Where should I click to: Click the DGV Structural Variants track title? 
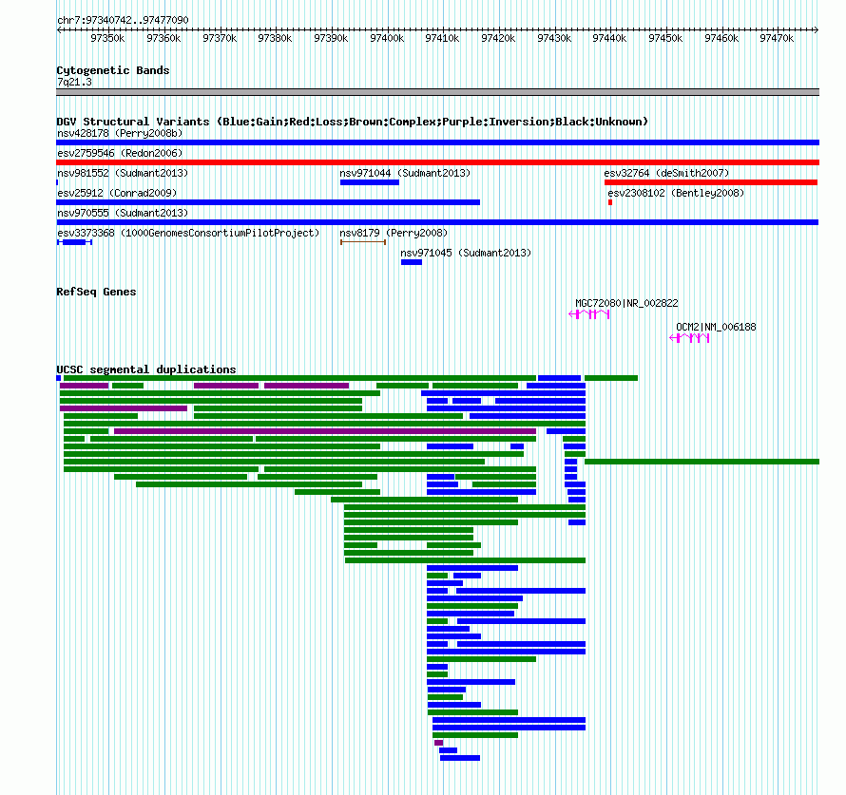point(353,122)
